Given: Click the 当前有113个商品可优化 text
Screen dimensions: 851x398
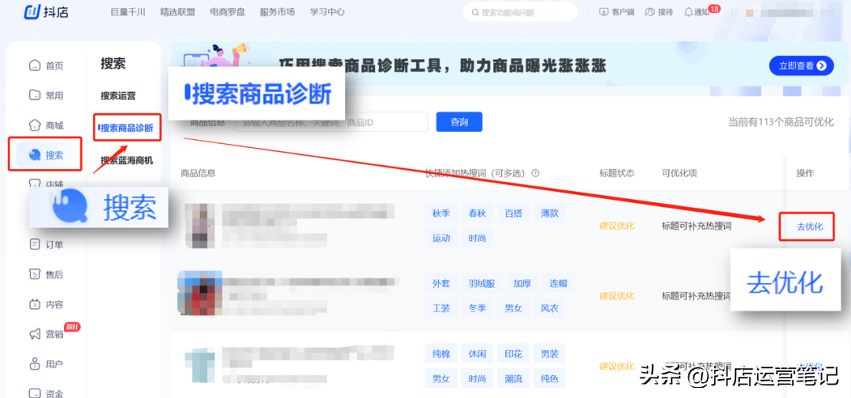Looking at the screenshot, I should click(780, 122).
